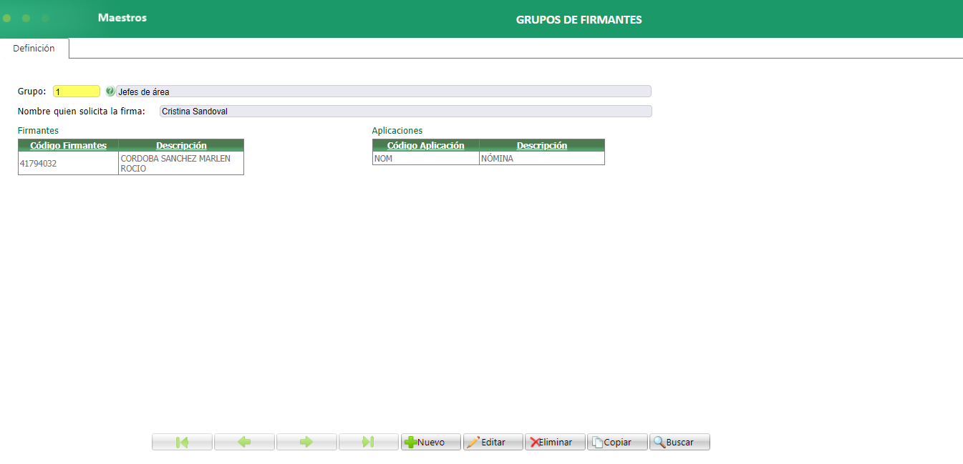Image resolution: width=963 pixels, height=464 pixels.
Task: Sort Firmantes table by Descripción header
Action: click(181, 145)
